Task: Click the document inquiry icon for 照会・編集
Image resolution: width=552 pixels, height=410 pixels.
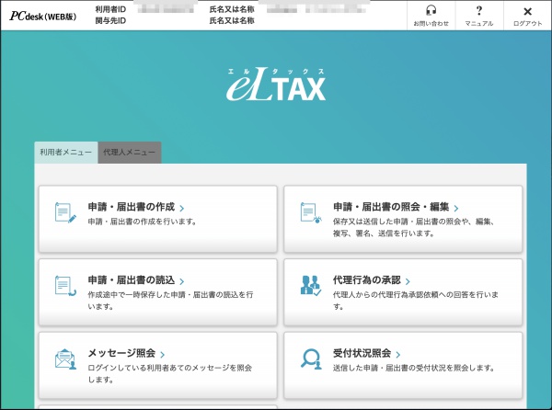Action: [311, 212]
